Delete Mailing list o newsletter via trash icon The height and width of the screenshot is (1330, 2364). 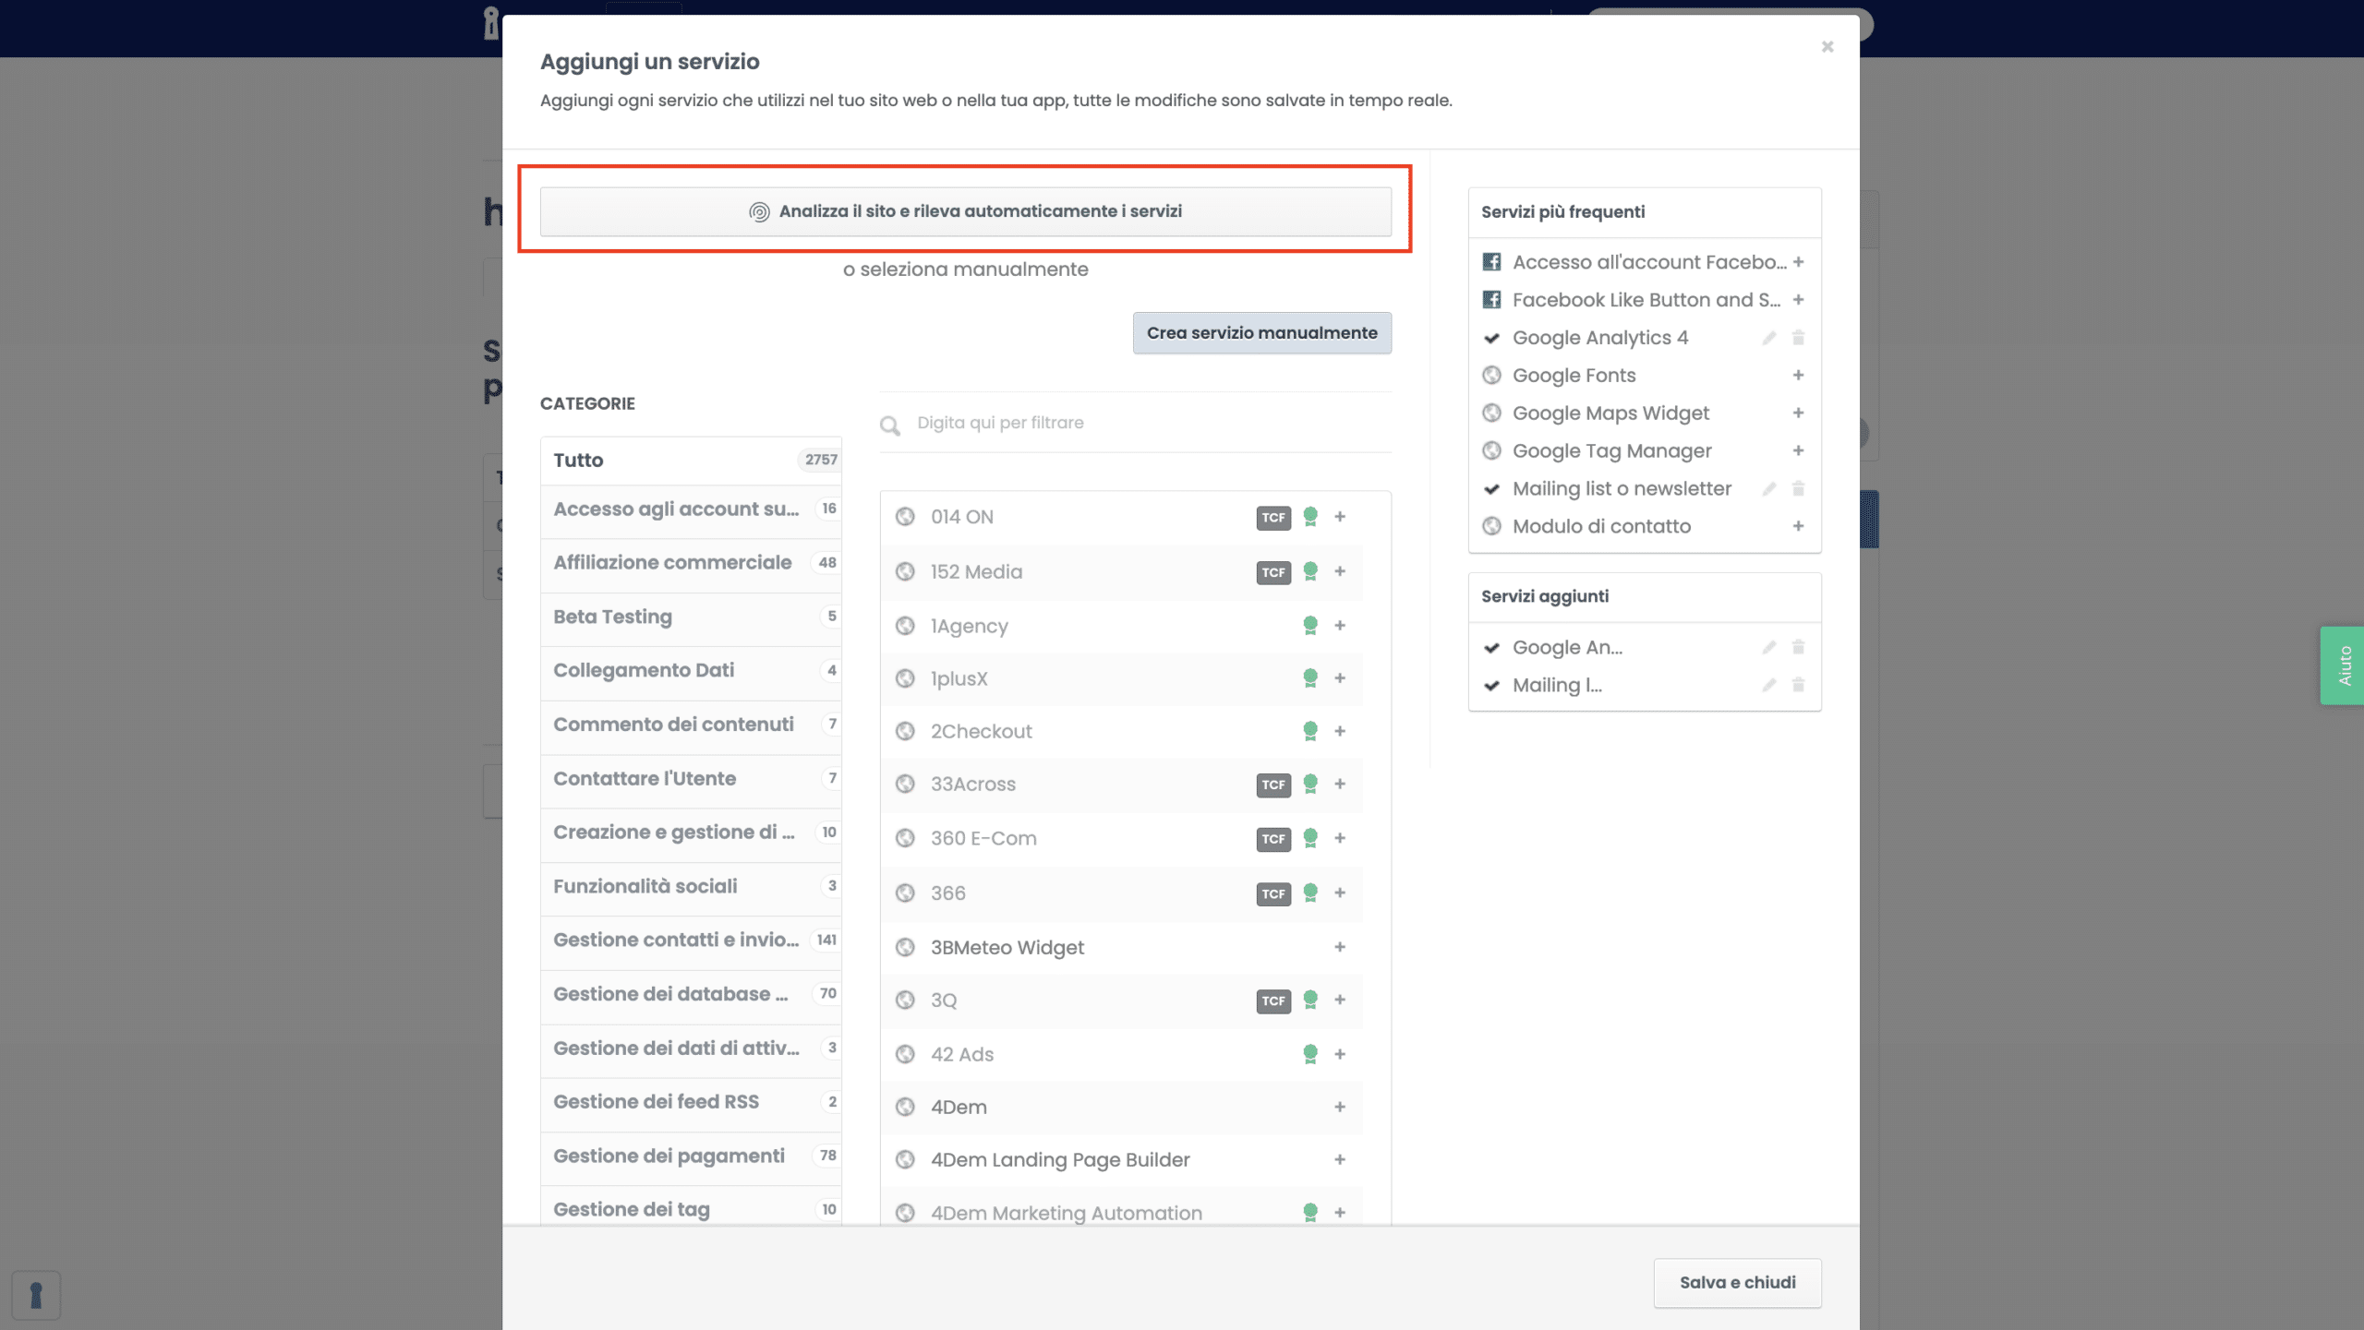point(1798,488)
